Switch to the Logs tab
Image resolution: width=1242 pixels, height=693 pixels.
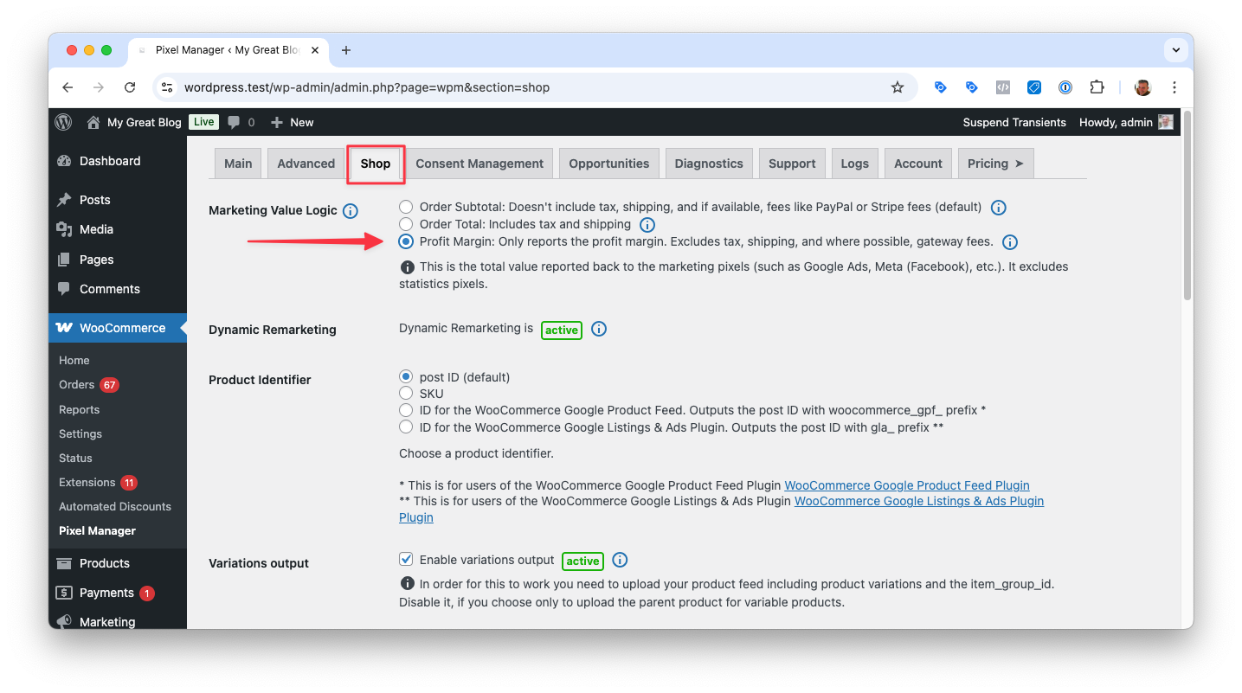click(854, 164)
